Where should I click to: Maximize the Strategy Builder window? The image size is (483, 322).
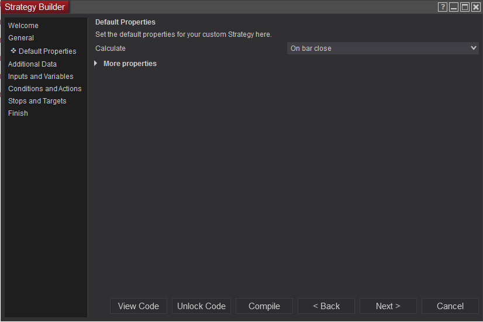[465, 7]
